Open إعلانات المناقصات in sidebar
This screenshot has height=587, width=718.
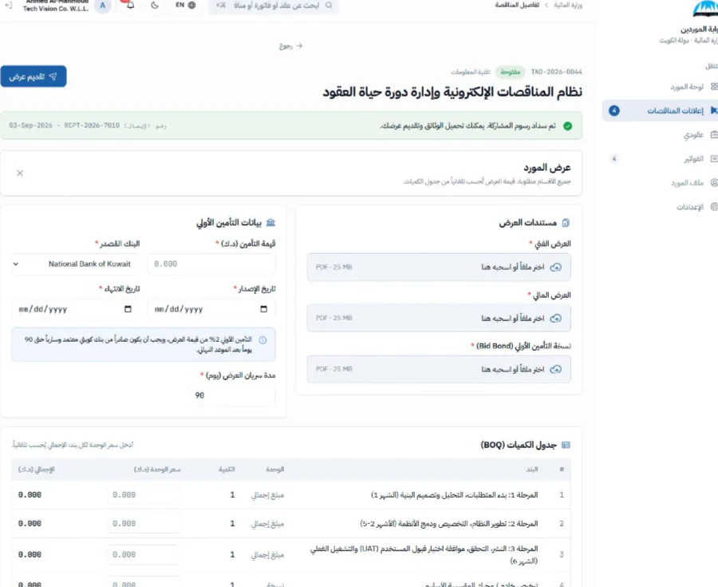(661, 110)
